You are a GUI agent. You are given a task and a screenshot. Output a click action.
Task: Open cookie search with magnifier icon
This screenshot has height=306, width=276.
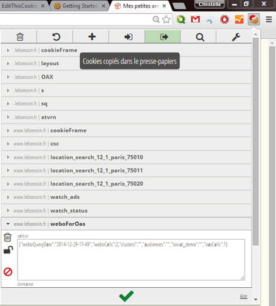click(x=200, y=37)
